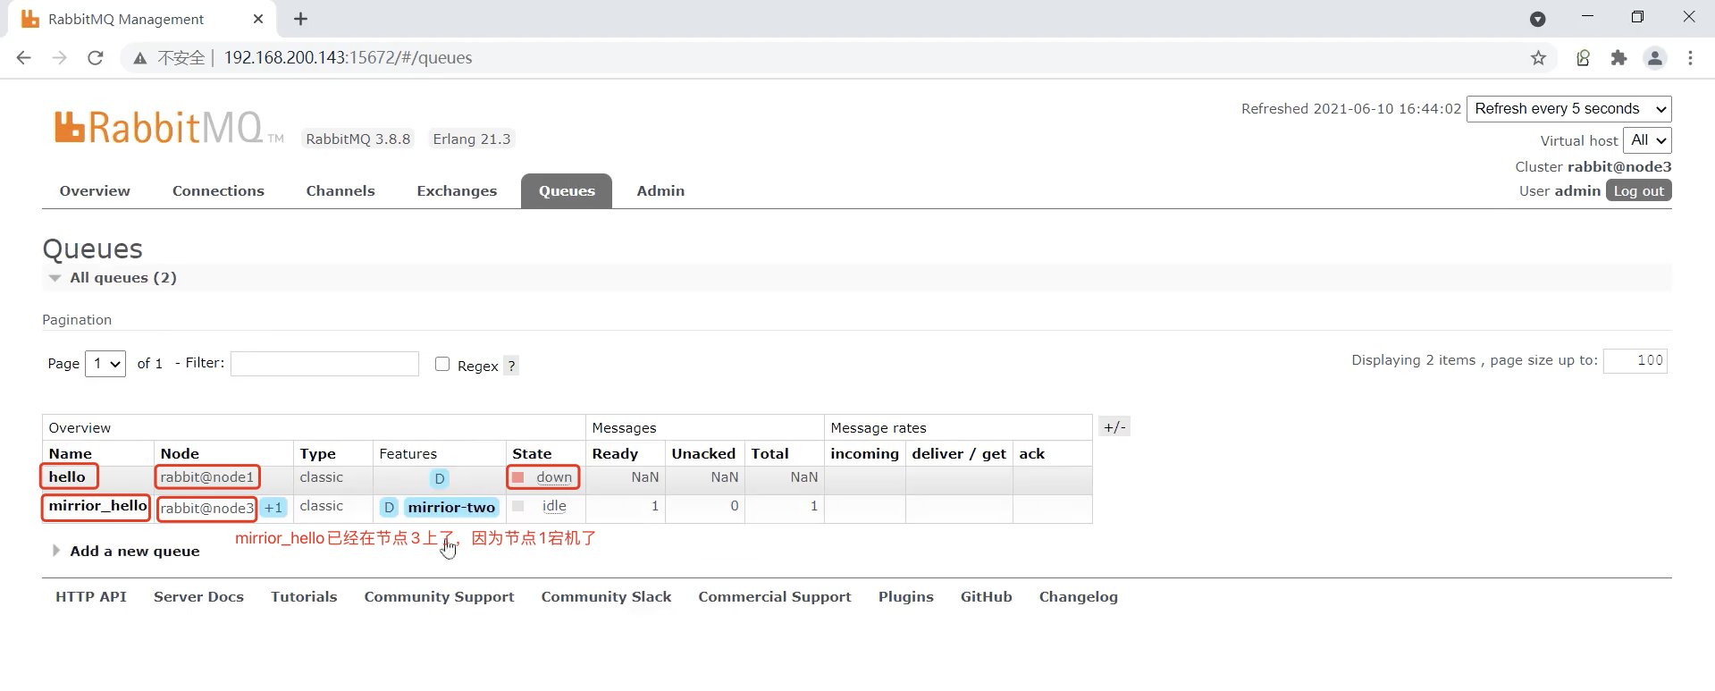Click the Log out button
1715x691 pixels.
1639,190
